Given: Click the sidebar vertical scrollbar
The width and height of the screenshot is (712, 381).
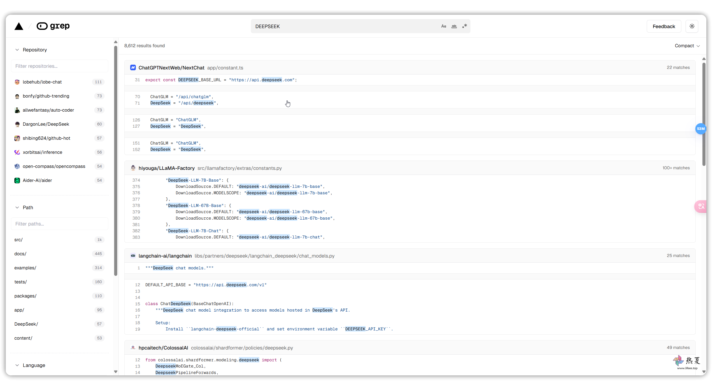Looking at the screenshot, I should coord(116,160).
